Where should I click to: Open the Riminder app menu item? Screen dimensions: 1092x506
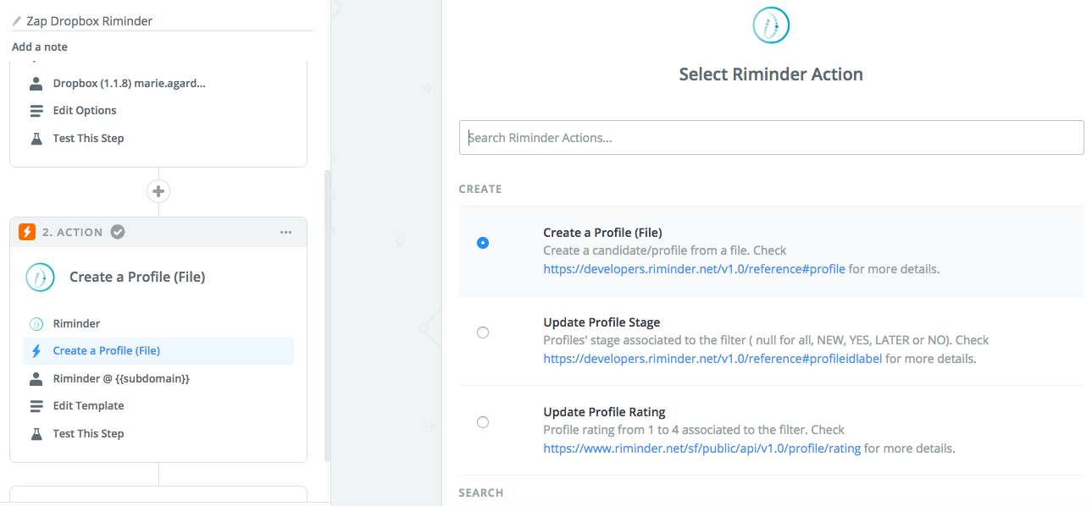point(76,324)
